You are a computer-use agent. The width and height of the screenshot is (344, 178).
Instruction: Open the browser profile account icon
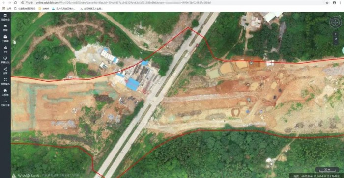click(x=334, y=3)
